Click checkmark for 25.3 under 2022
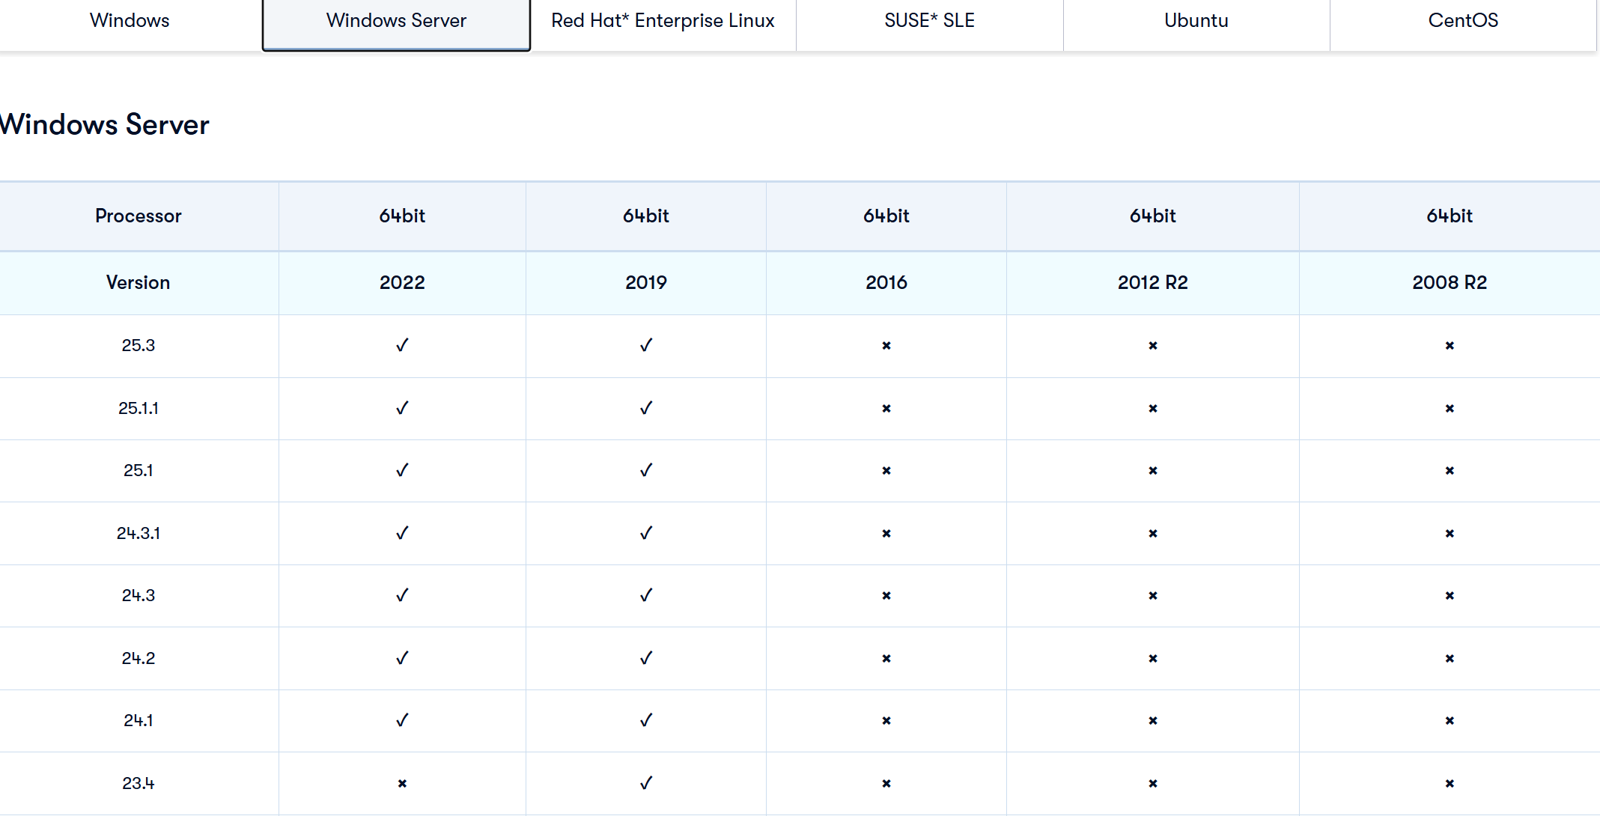1600x816 pixels. 402,345
